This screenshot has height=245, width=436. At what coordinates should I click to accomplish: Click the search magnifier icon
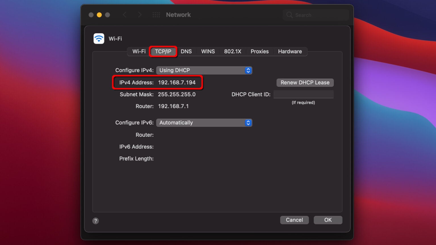point(289,15)
